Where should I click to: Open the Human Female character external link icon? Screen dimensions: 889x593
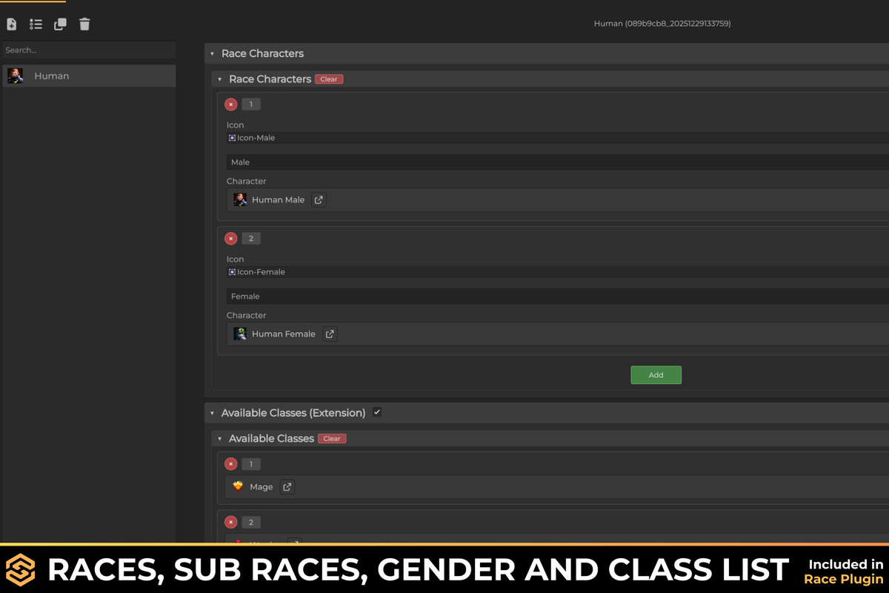328,334
